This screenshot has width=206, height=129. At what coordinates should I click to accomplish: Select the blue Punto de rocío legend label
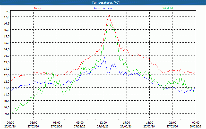102,8
